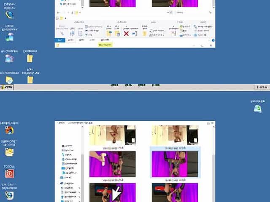Open the Microsoft Office Outlook desktop icon
Screen dimensions: 270x202
pyautogui.click(x=9, y=151)
